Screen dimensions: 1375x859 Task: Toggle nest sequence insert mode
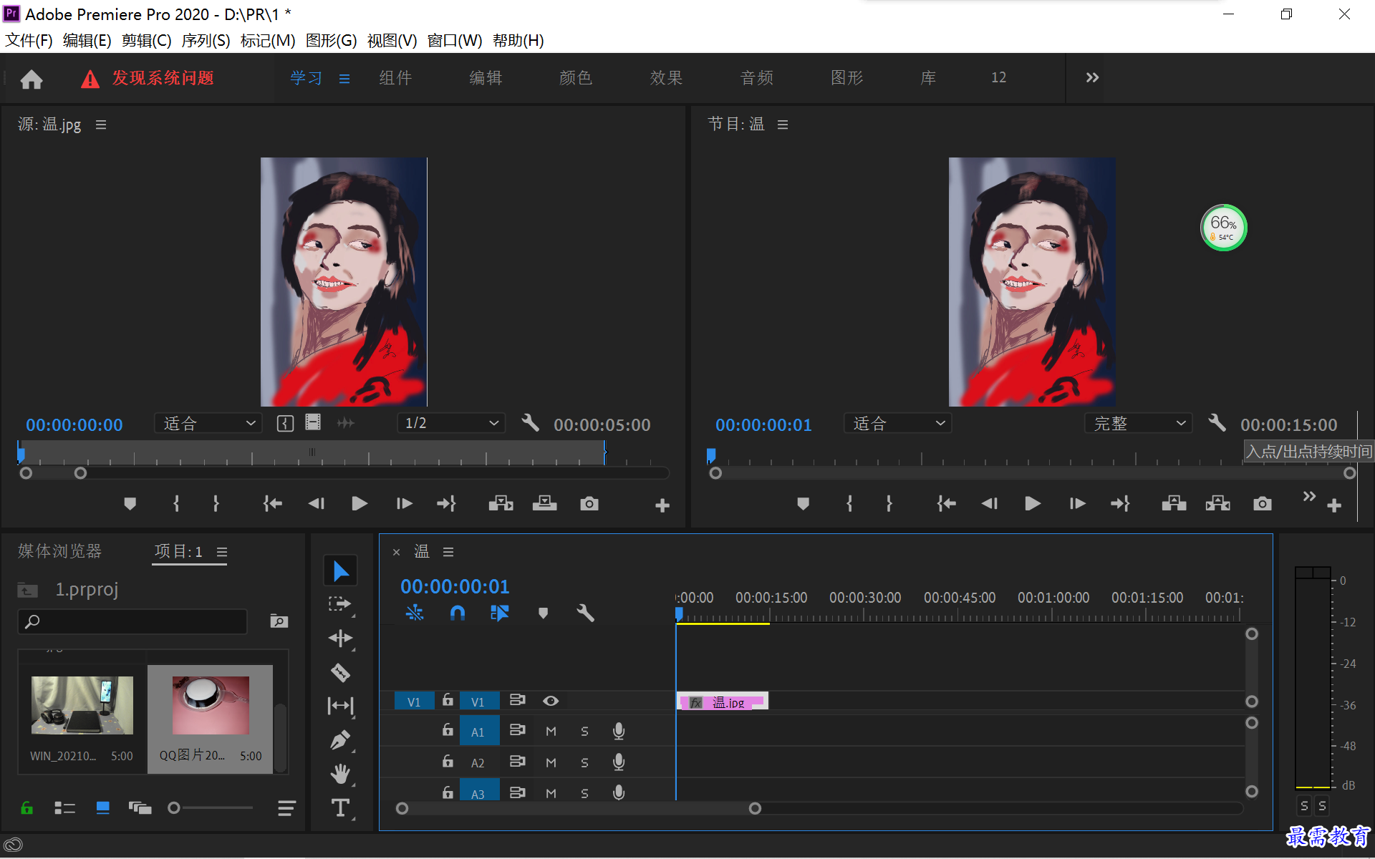(x=415, y=613)
